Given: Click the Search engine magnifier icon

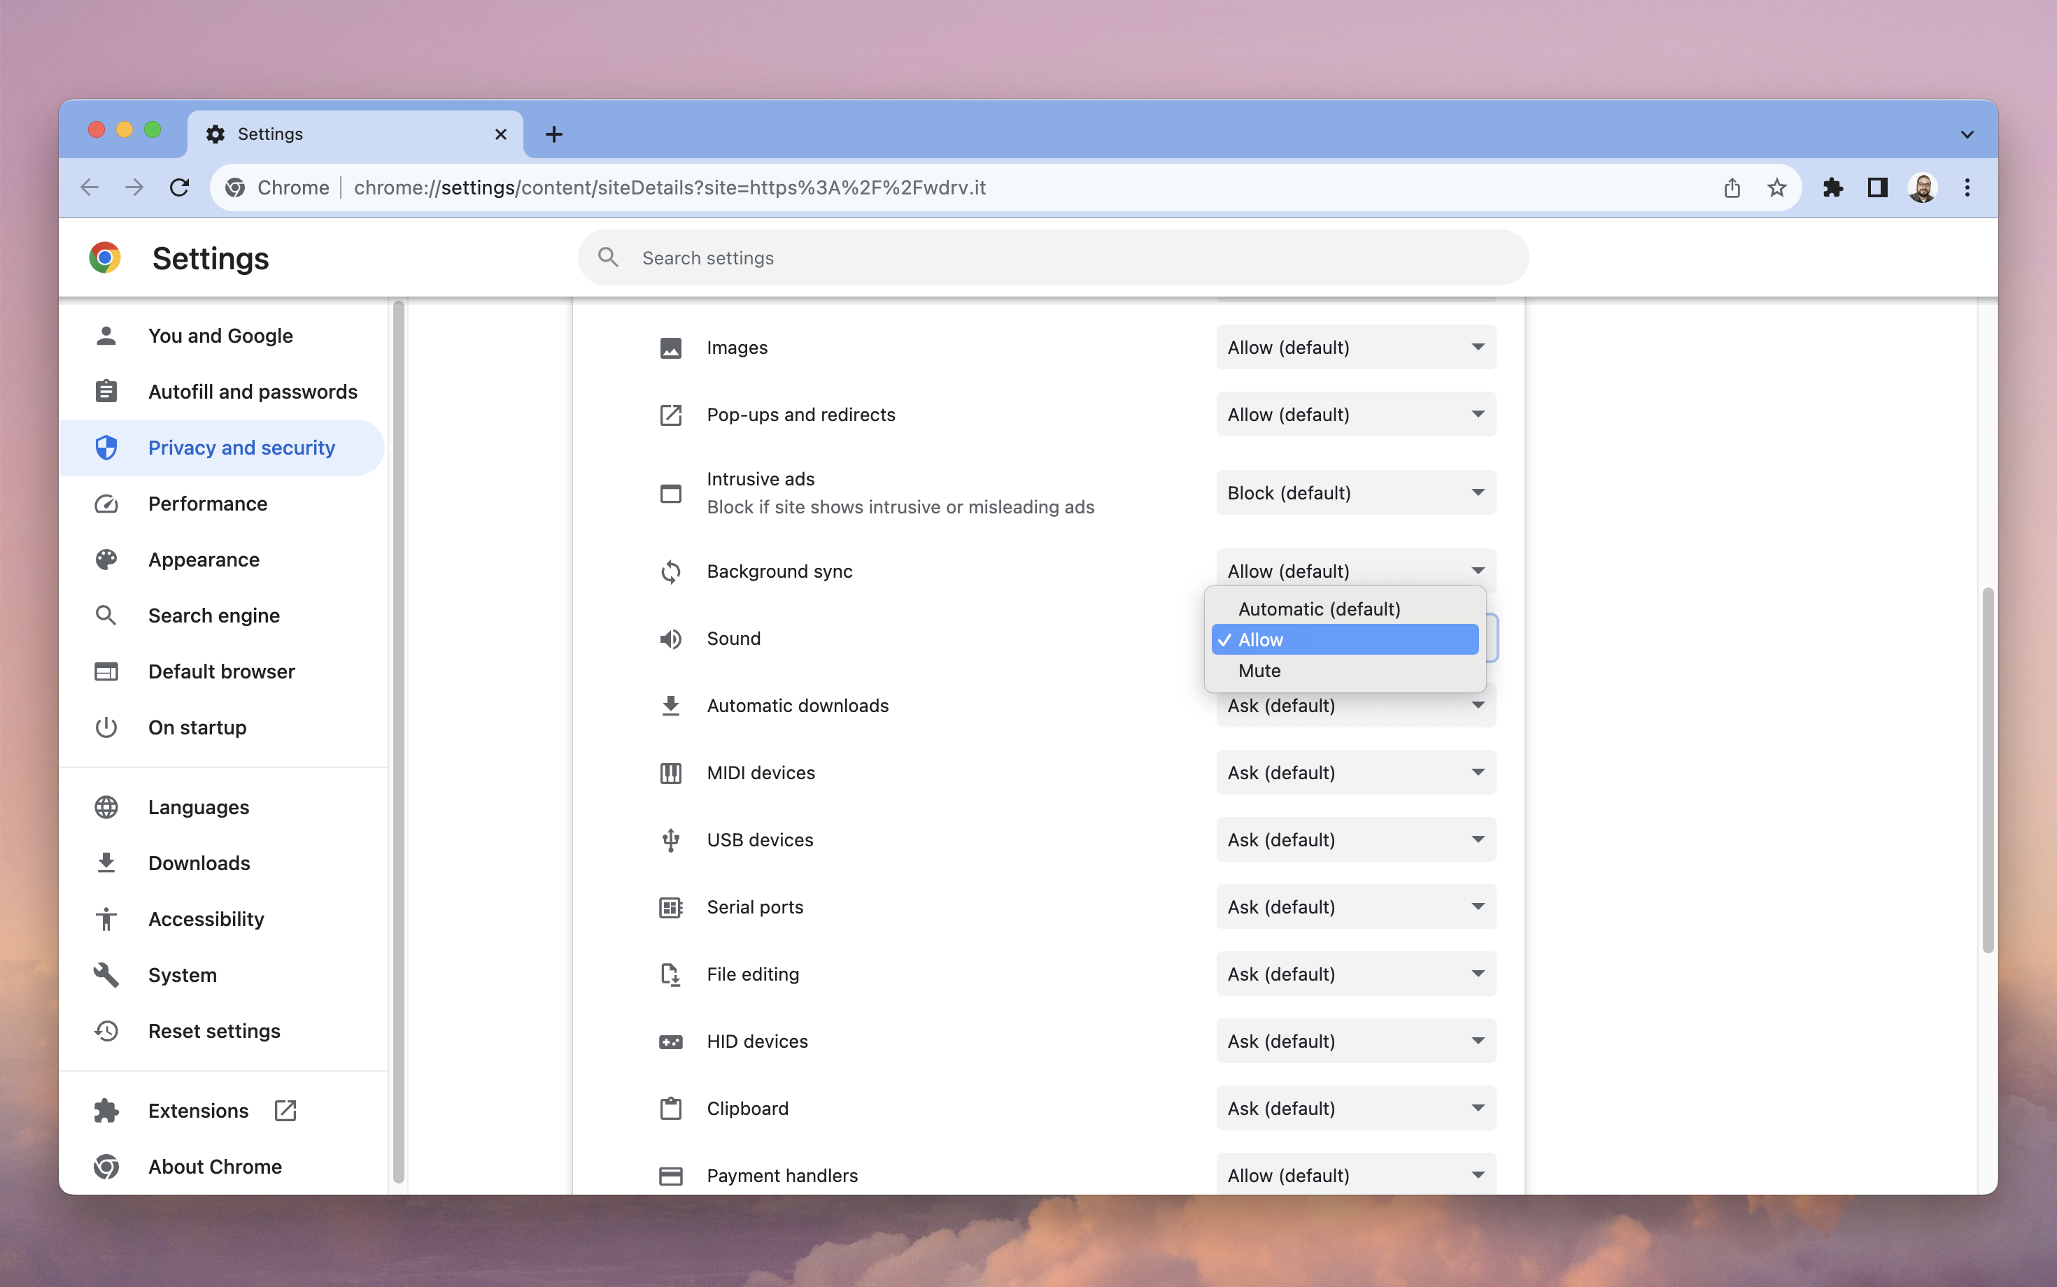Looking at the screenshot, I should tap(106, 615).
